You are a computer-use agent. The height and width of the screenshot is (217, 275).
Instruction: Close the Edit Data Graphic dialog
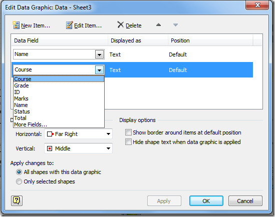pos(257,5)
